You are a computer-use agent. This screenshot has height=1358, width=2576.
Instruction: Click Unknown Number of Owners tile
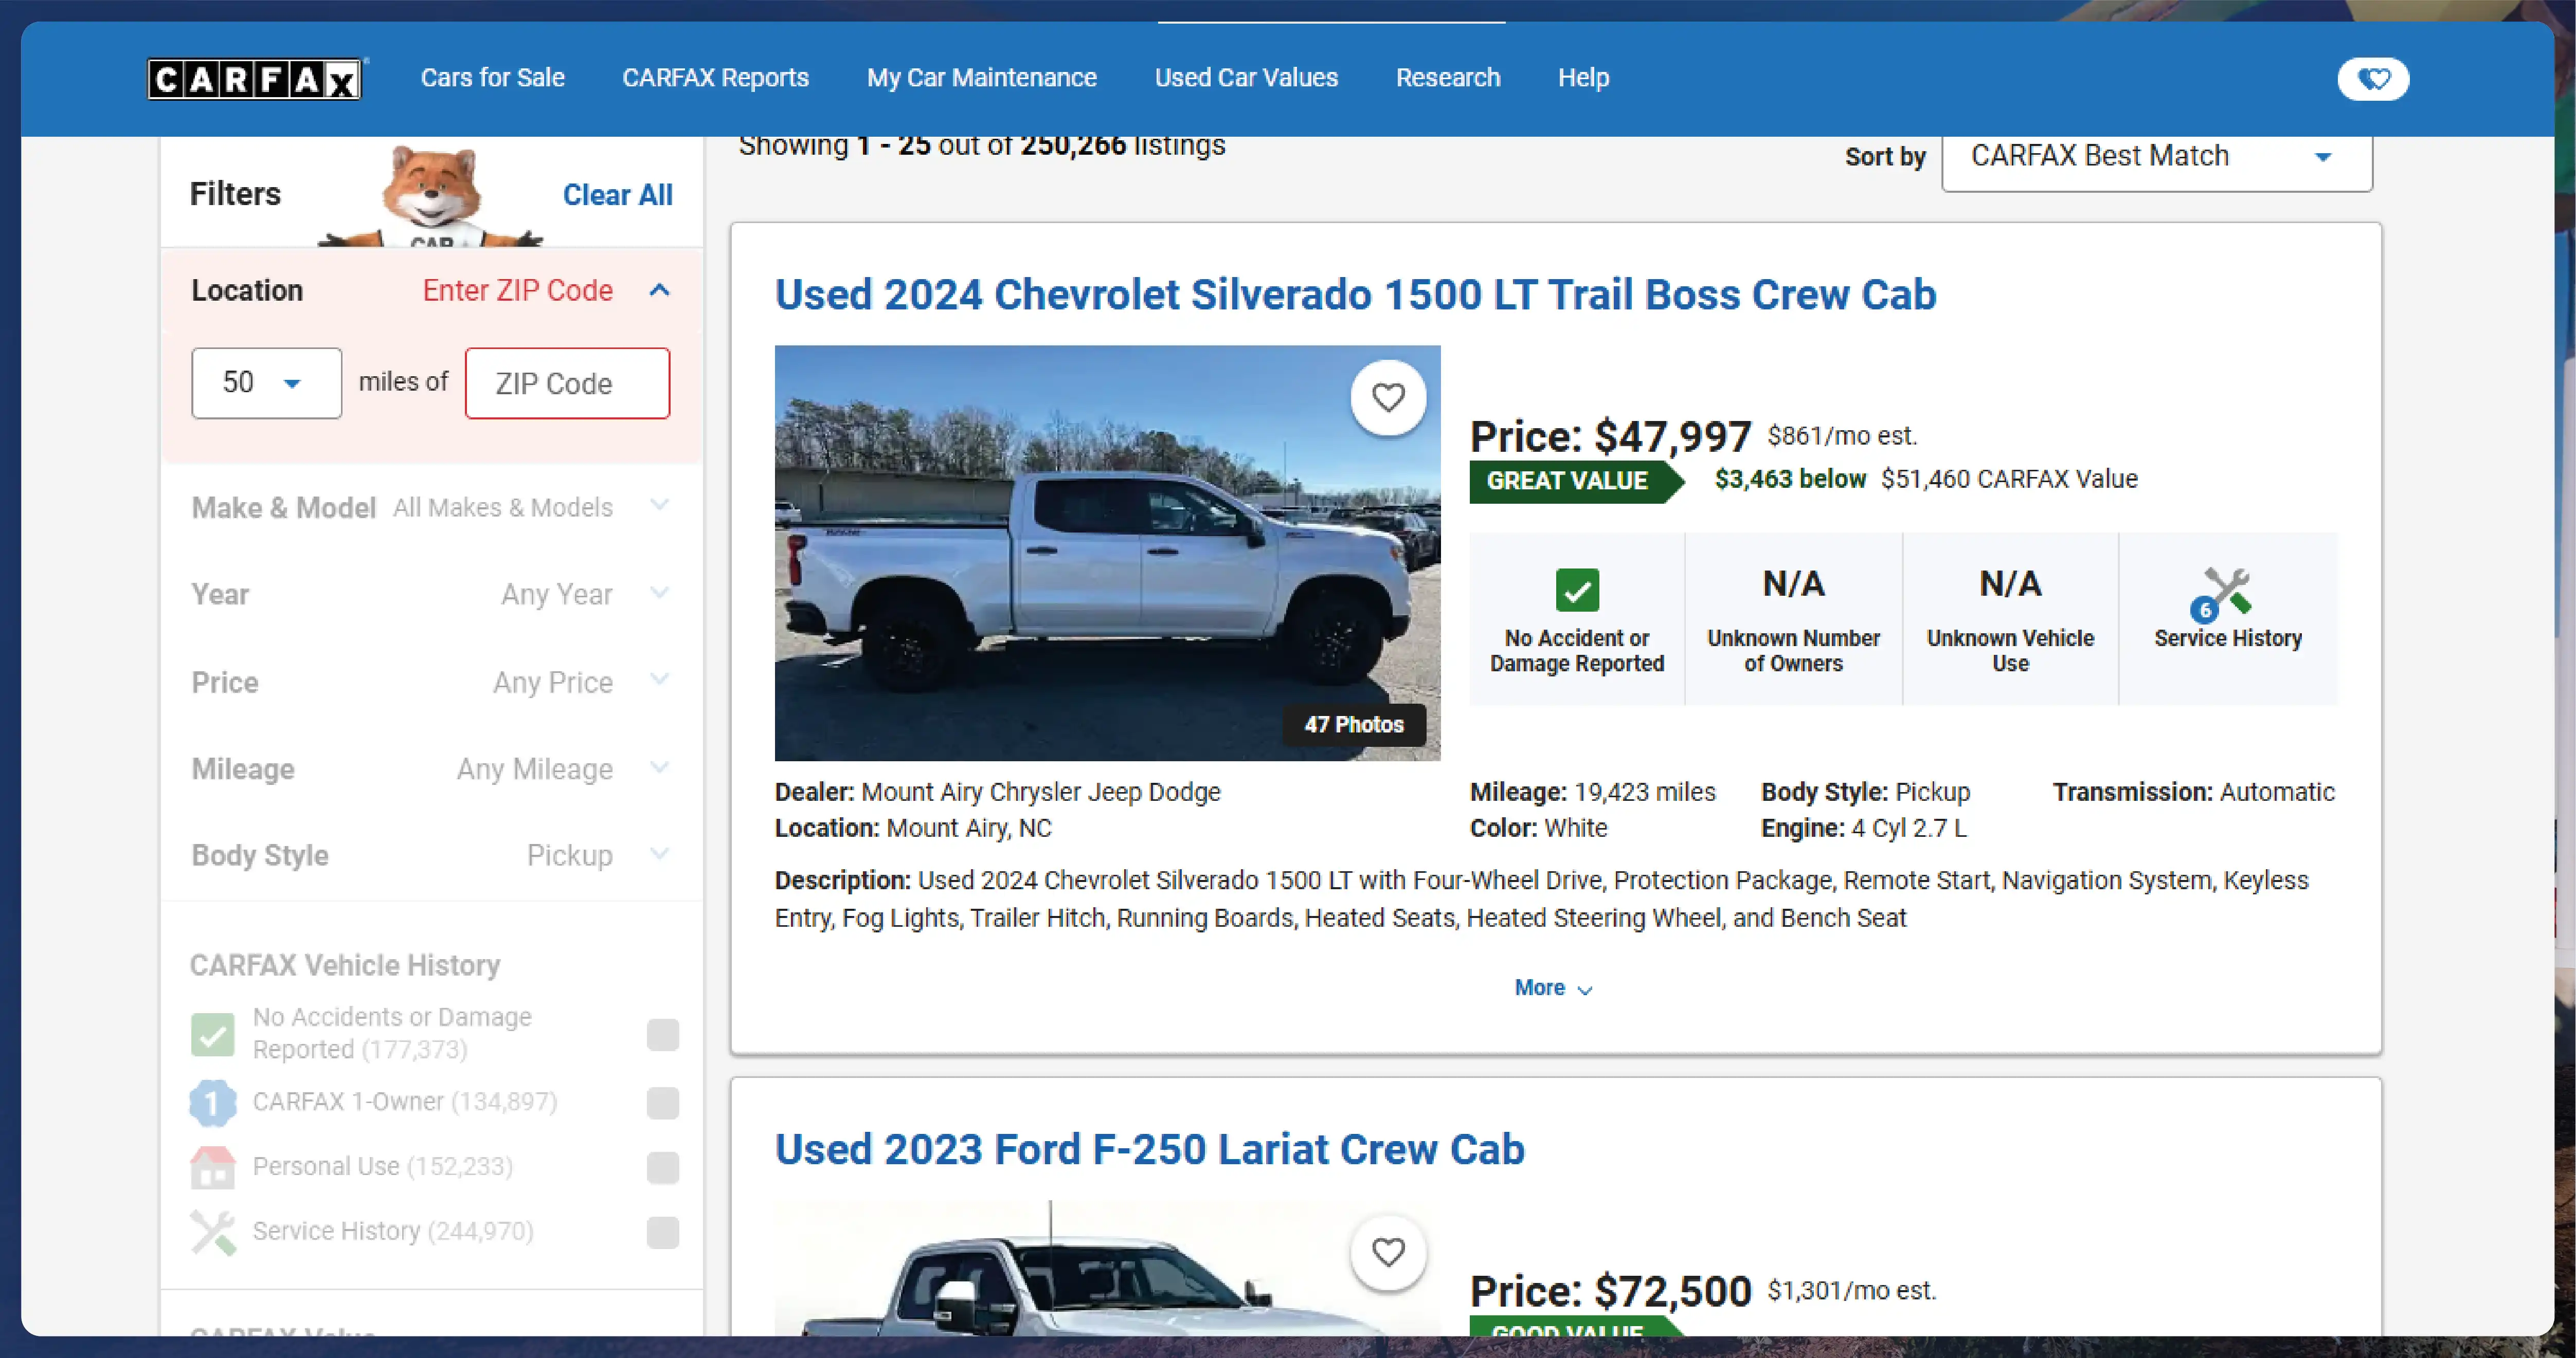(x=1793, y=619)
